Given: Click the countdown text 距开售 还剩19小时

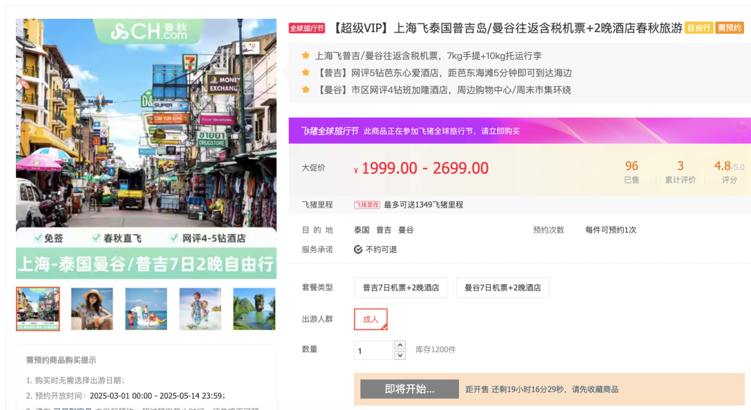Looking at the screenshot, I should click(542, 389).
